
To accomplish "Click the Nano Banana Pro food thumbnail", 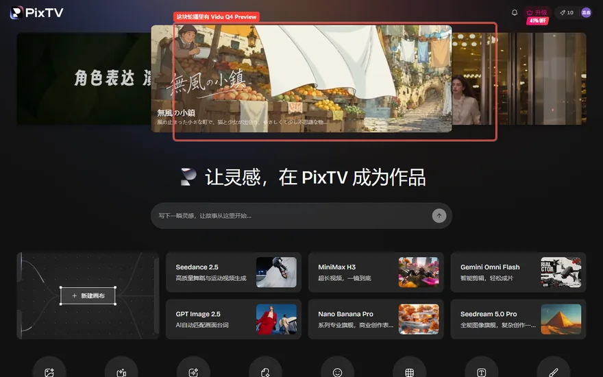I will coord(419,319).
